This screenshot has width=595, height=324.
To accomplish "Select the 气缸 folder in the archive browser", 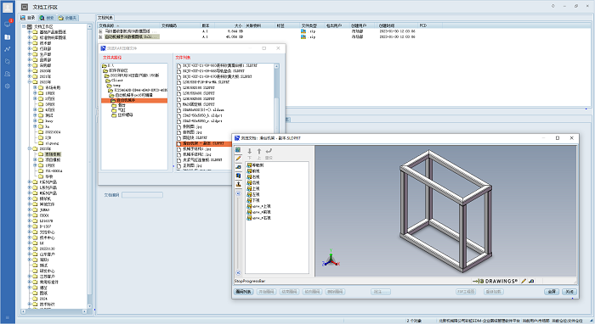I will pos(122,109).
